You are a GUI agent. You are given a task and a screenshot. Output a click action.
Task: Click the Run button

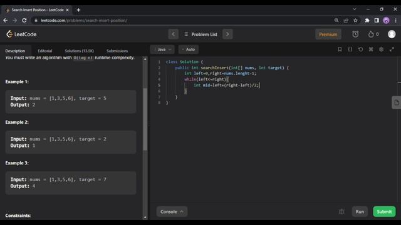[360, 211]
